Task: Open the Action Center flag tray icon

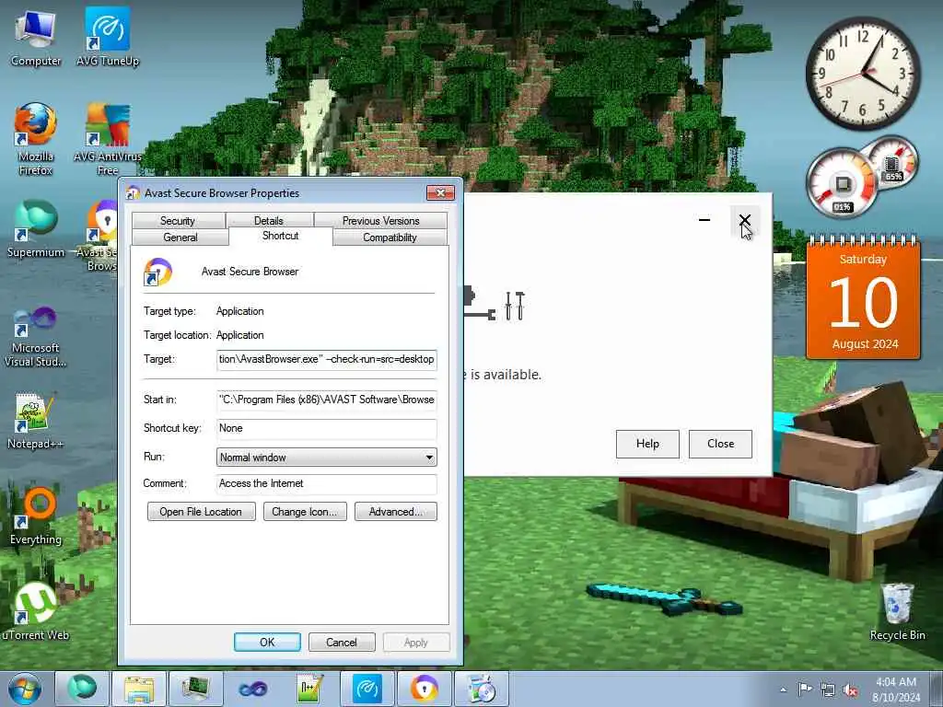Action: [805, 690]
